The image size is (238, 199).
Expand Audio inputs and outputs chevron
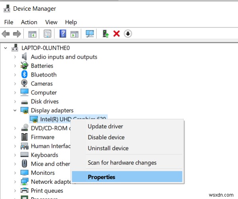coord(15,57)
